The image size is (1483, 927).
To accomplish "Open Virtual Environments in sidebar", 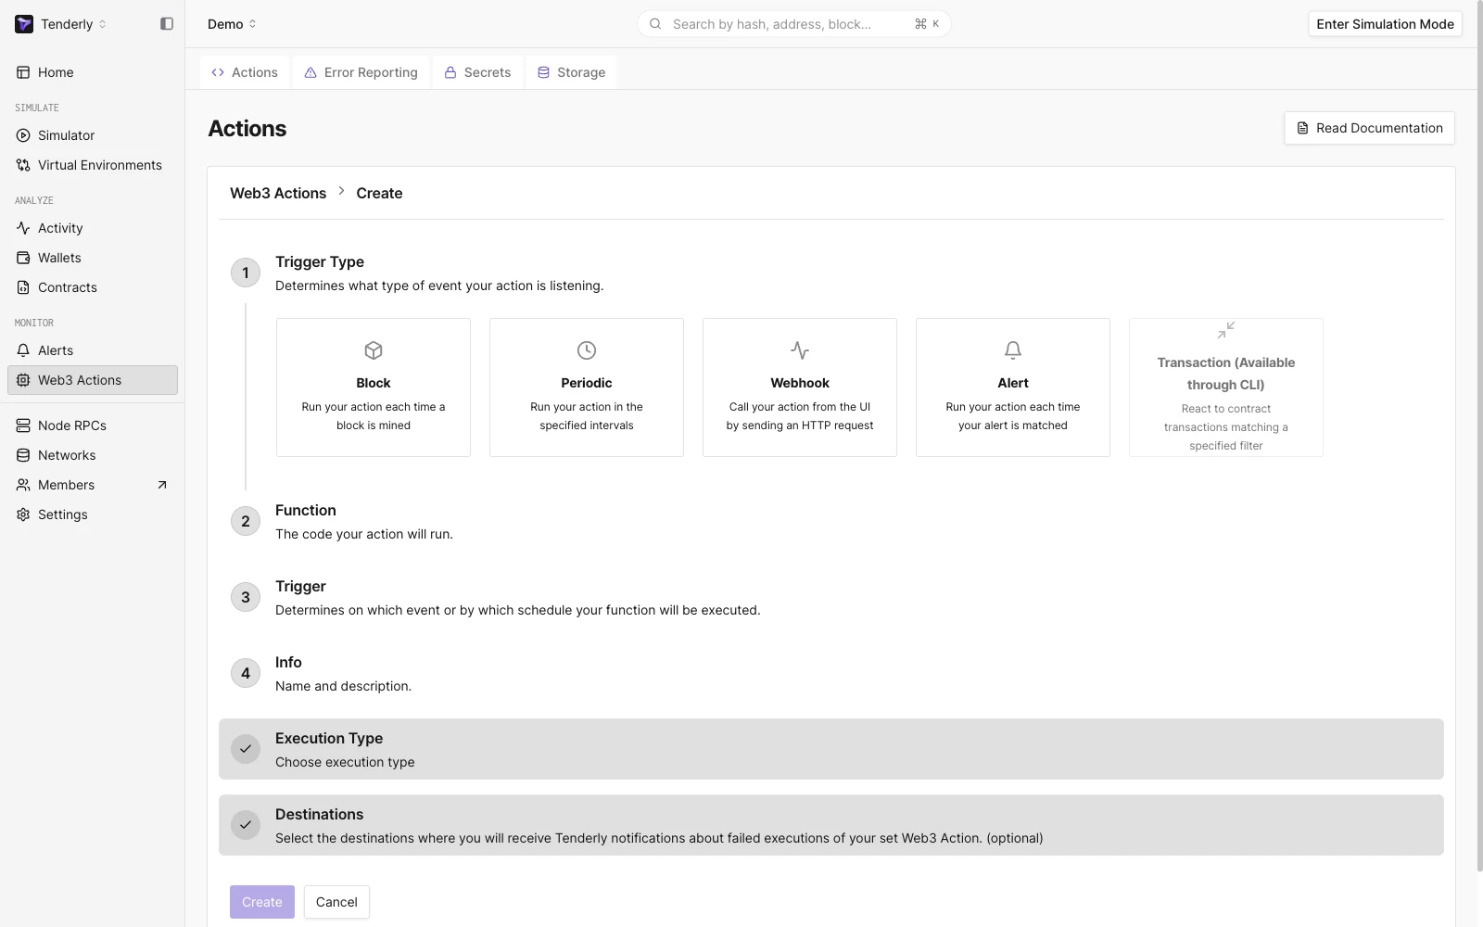I will tap(93, 165).
